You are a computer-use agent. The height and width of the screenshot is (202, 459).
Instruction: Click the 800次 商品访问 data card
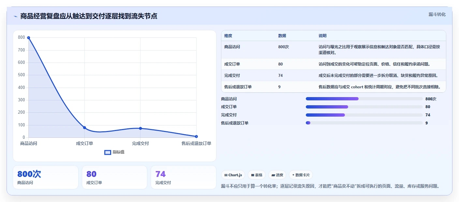pos(46,177)
